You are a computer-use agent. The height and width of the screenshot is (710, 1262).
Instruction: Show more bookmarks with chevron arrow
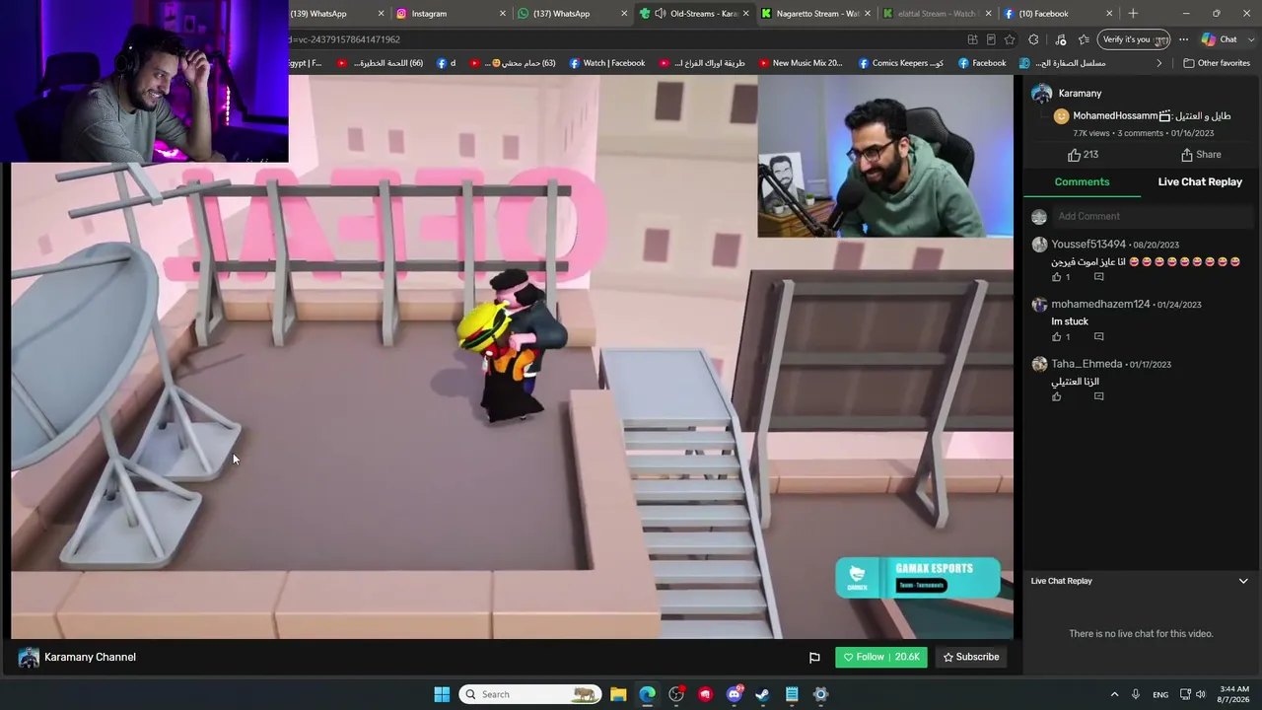coord(1159,63)
